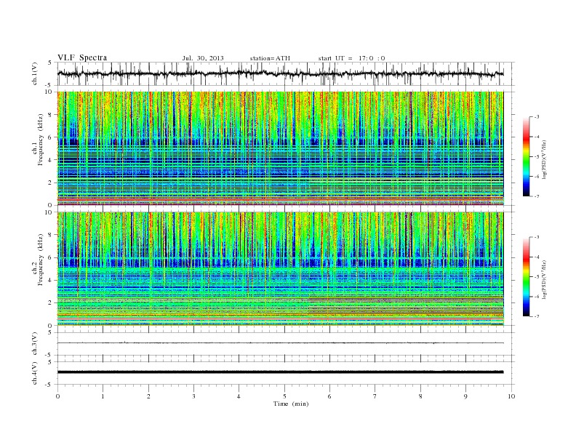This screenshot has width=576, height=445.
Task: Click the "6" tick on the Time axis
Action: point(329,396)
